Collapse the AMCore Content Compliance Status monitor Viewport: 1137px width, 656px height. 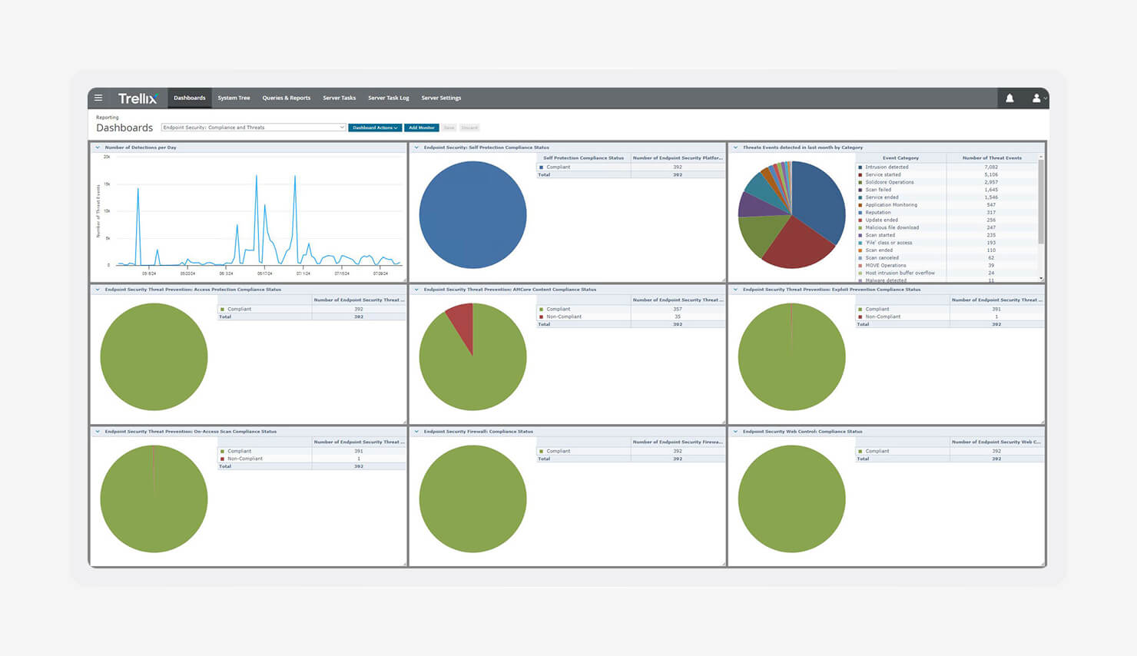tap(416, 290)
